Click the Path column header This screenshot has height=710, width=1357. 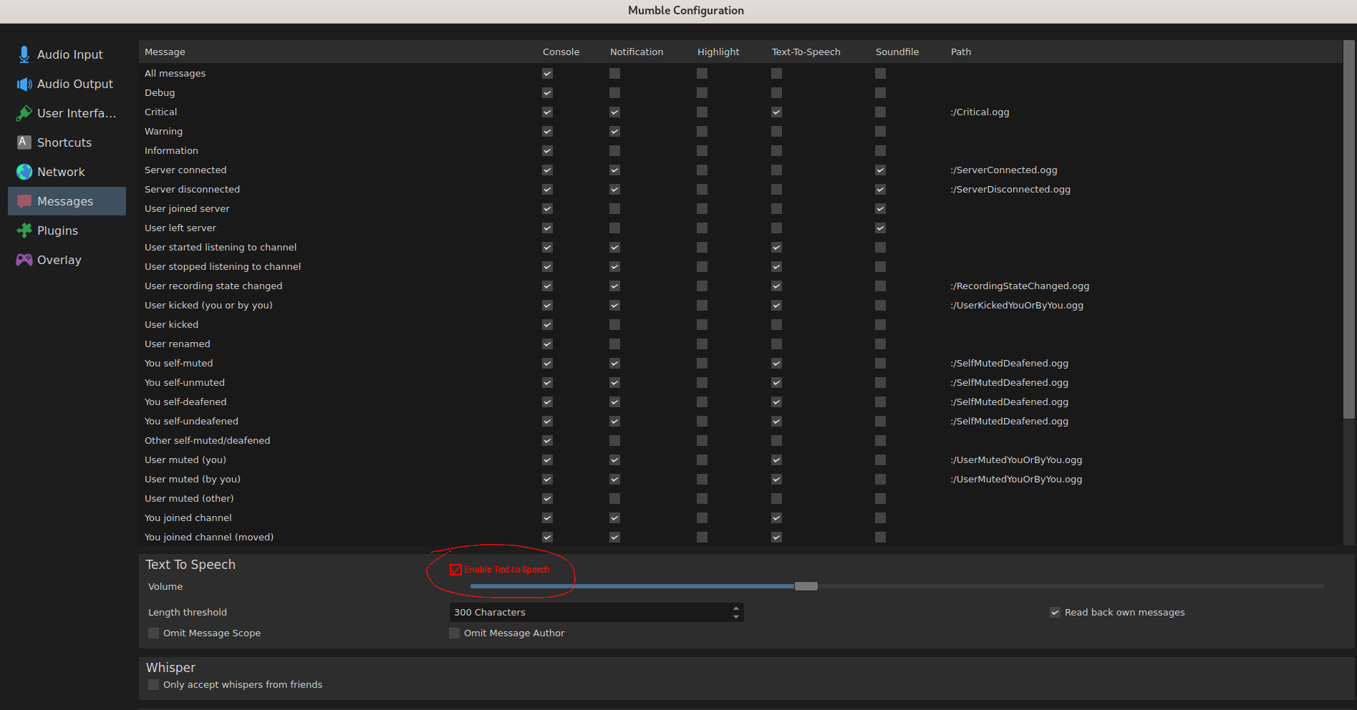click(x=961, y=52)
